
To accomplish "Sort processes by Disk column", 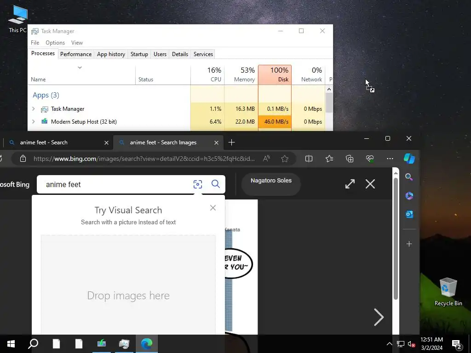I will 275,75.
